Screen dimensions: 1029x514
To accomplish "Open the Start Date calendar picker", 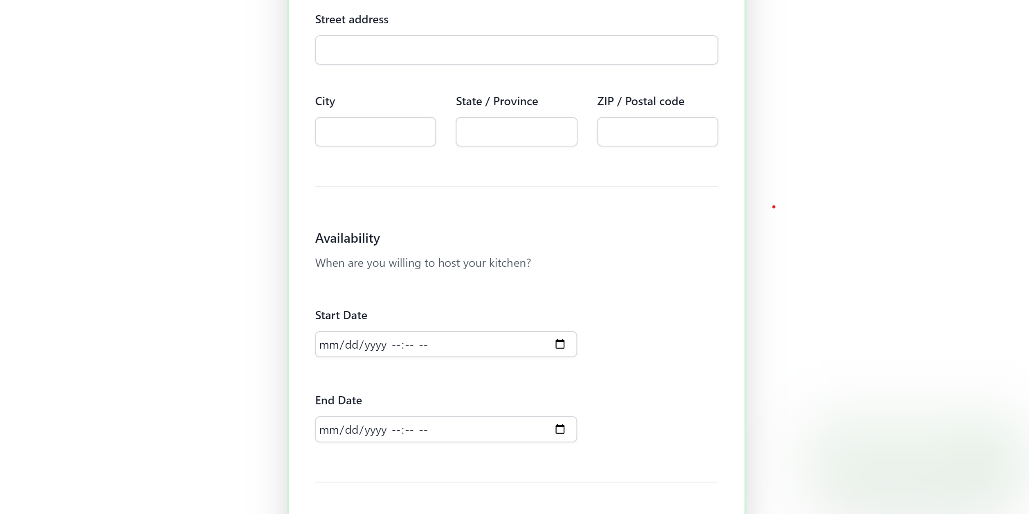I will coord(559,344).
